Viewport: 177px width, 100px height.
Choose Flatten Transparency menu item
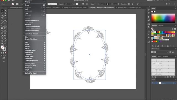pos(34,31)
